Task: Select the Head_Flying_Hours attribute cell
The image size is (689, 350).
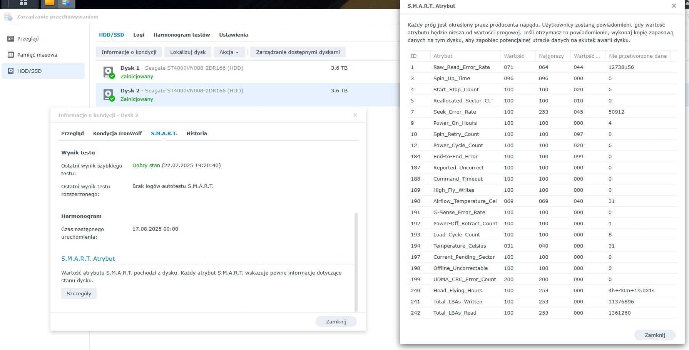Action: point(458,290)
